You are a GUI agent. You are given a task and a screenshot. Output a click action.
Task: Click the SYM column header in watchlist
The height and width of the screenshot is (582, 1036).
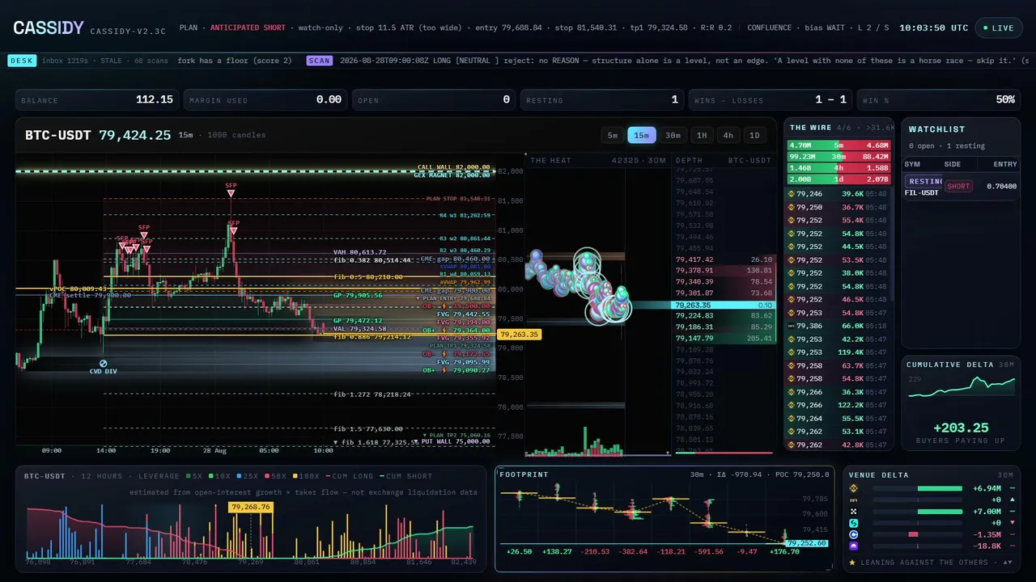tap(912, 164)
